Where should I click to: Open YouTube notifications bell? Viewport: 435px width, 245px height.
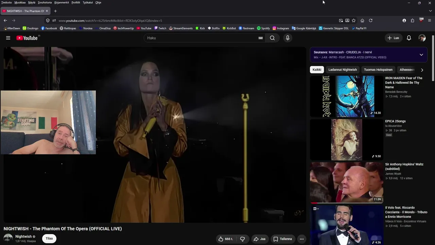tap(409, 38)
